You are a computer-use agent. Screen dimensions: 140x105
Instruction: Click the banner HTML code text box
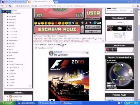point(119,35)
